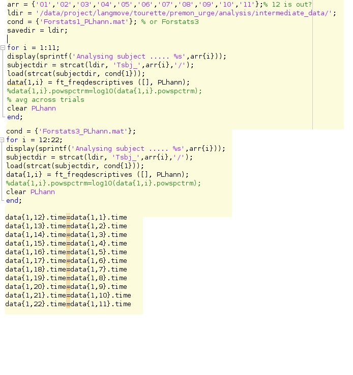The image size is (353, 375).
Task: Click 'clear PLhann' in the first loop
Action: 31,108
